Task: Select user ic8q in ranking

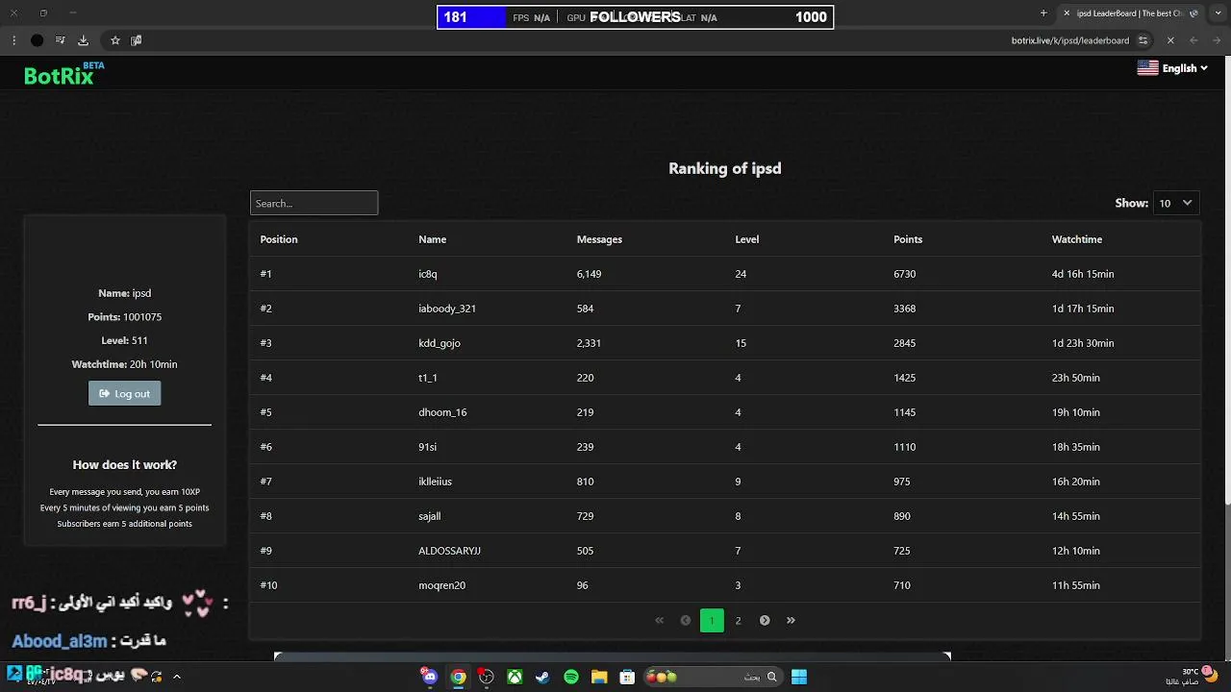Action: point(428,274)
